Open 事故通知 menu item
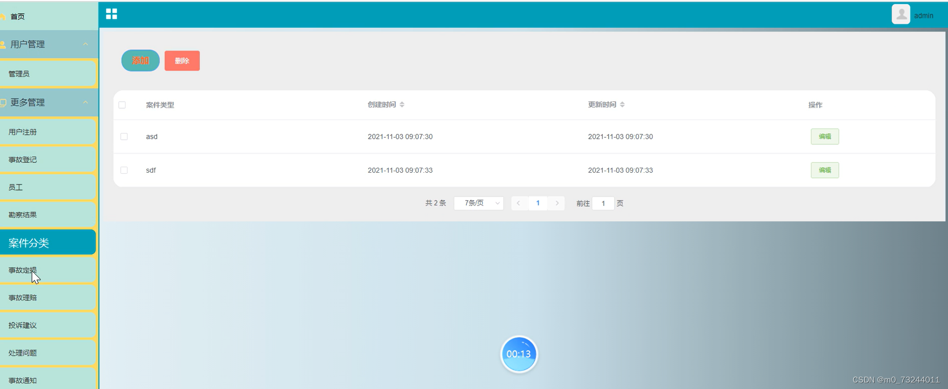Screen dimensions: 948x389 click(x=48, y=379)
